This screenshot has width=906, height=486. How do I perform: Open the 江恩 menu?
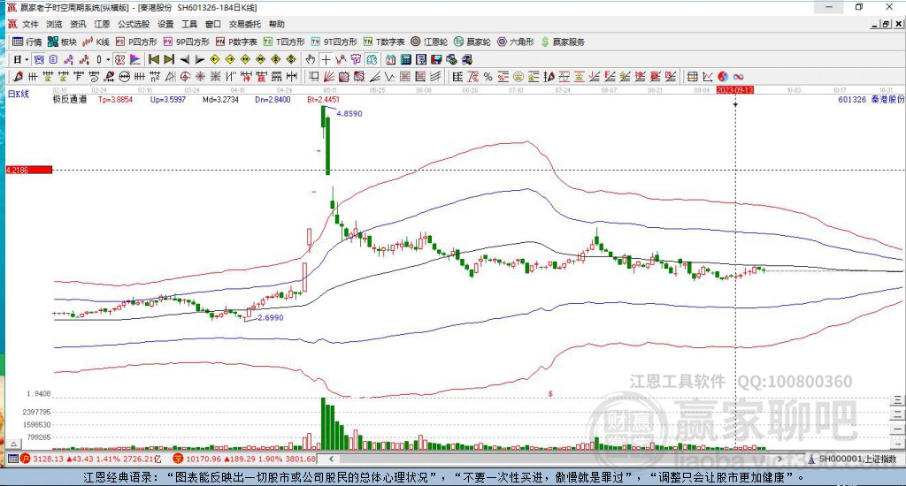103,24
